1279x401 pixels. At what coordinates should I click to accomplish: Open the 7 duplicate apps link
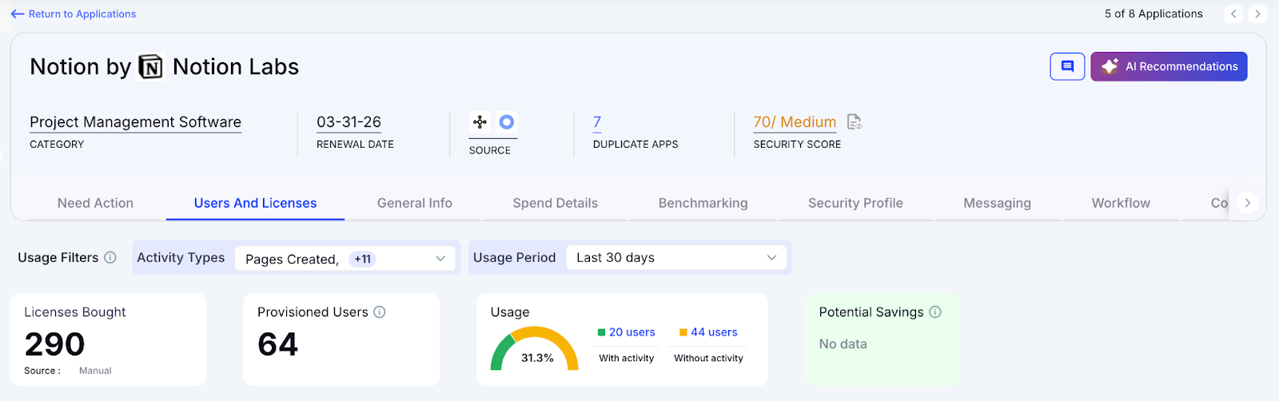click(x=597, y=122)
